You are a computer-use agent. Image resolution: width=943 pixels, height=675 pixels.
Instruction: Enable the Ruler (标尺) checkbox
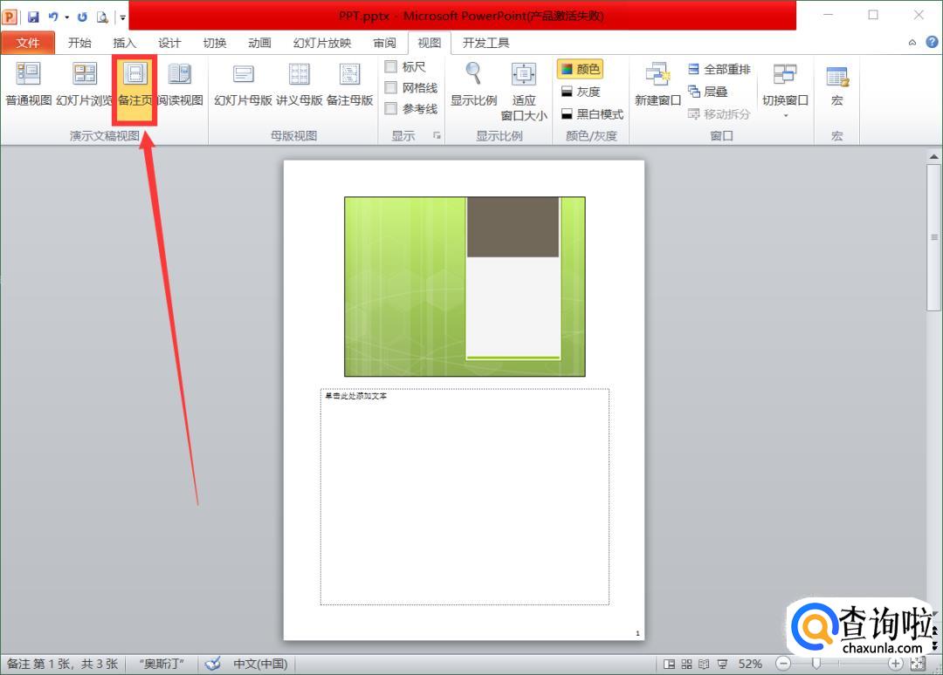pyautogui.click(x=391, y=66)
